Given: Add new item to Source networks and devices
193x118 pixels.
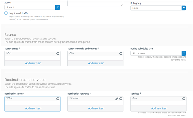Looking at the screenshot, I should coord(96,63).
